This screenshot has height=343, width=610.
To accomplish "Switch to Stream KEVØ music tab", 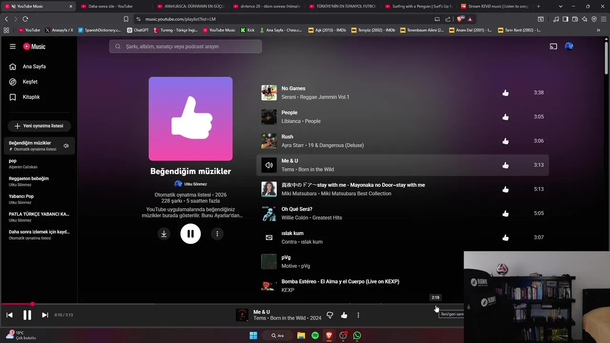I will point(495,6).
